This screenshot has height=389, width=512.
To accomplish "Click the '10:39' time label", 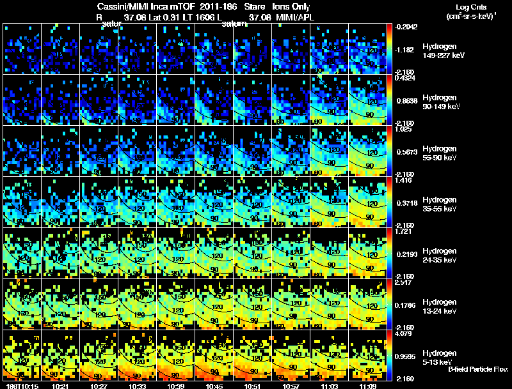I will [x=176, y=386].
